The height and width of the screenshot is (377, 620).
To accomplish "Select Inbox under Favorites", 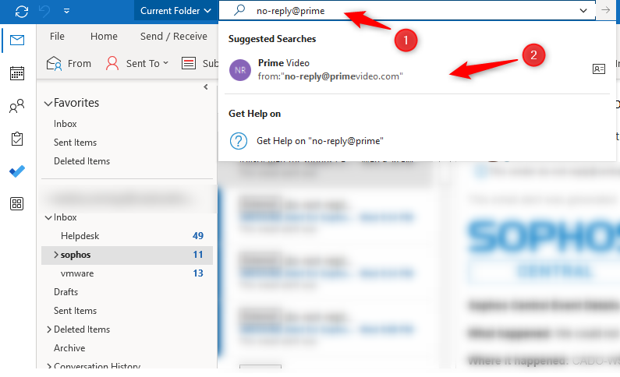I will point(66,124).
